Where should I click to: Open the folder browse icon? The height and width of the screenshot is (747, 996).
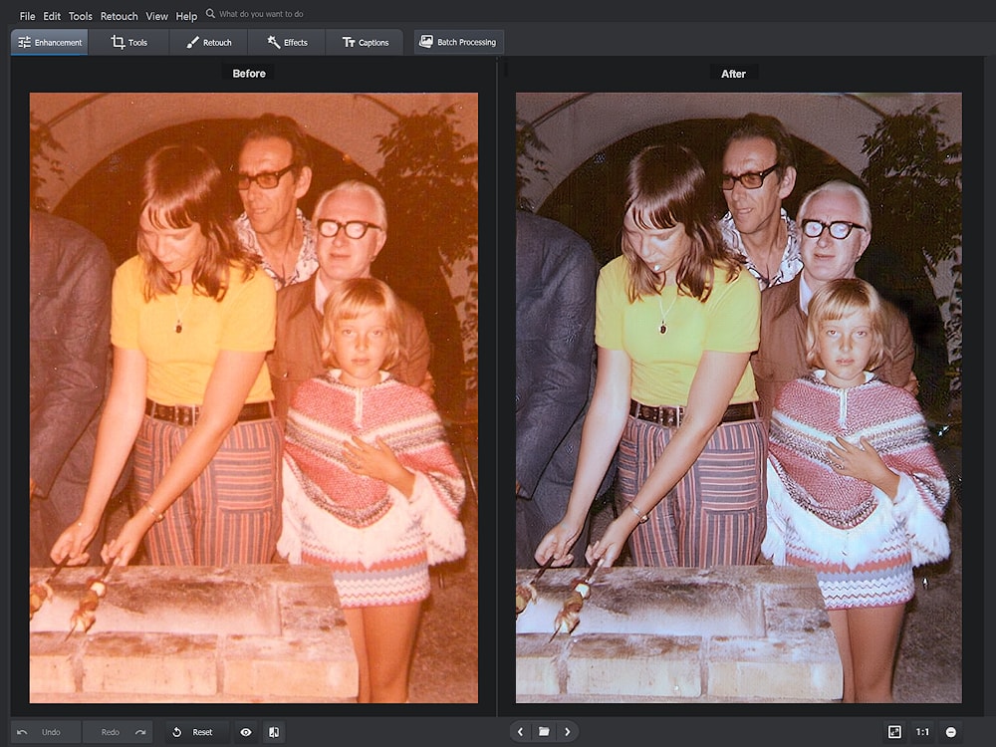coord(544,732)
